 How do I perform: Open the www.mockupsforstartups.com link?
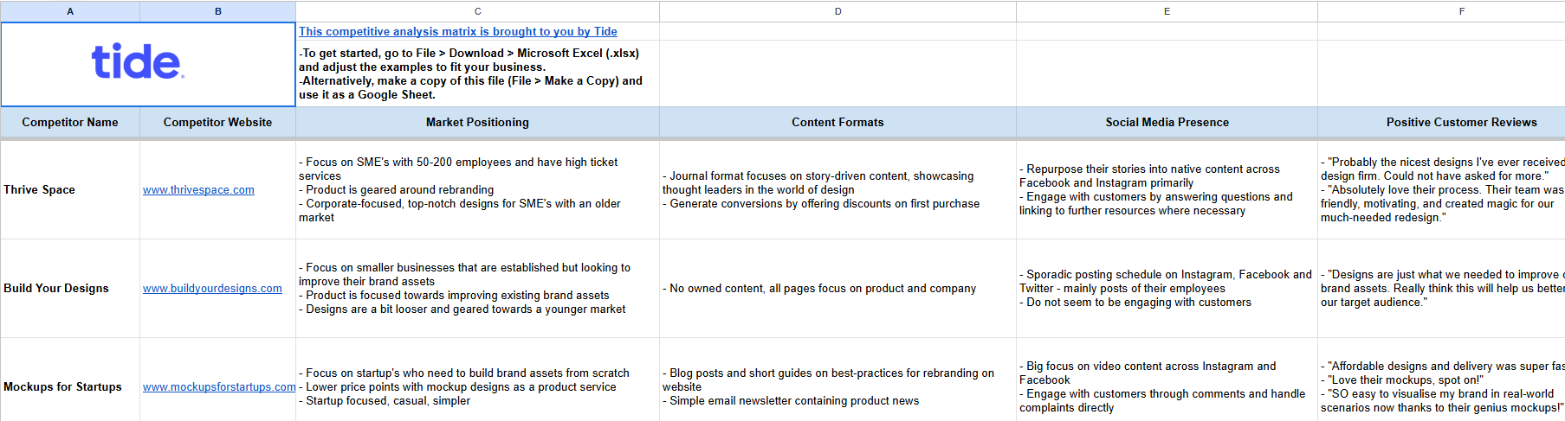click(219, 386)
